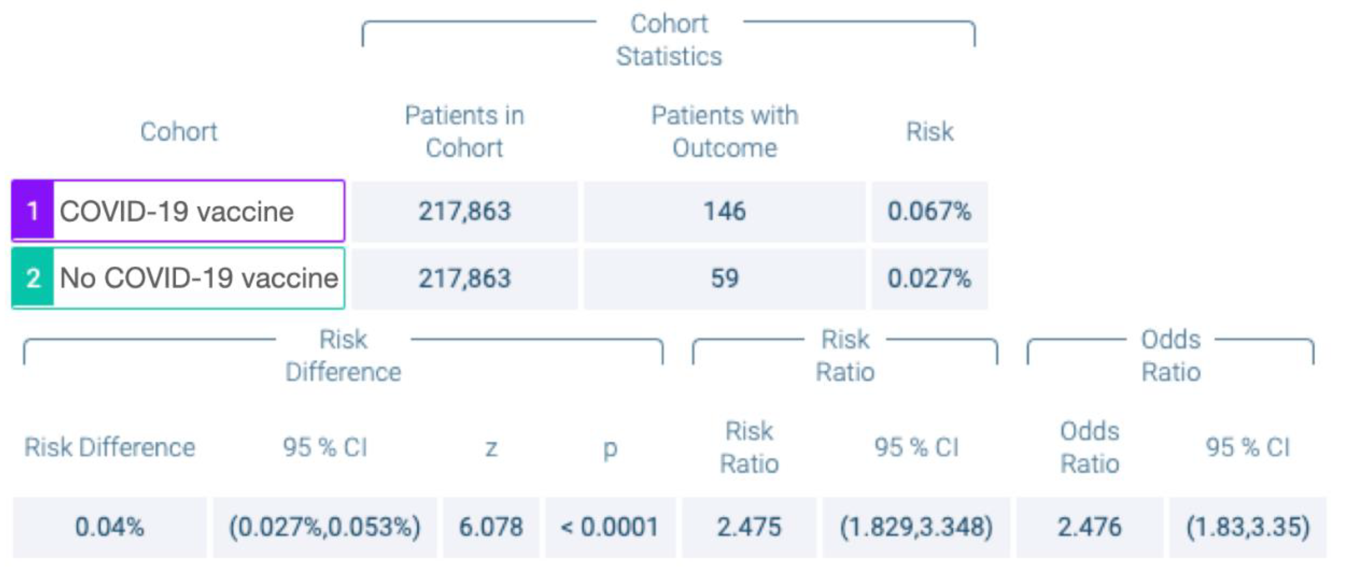1347x576 pixels.
Task: Select the No COVID-19 vaccine cohort label
Action: [199, 278]
